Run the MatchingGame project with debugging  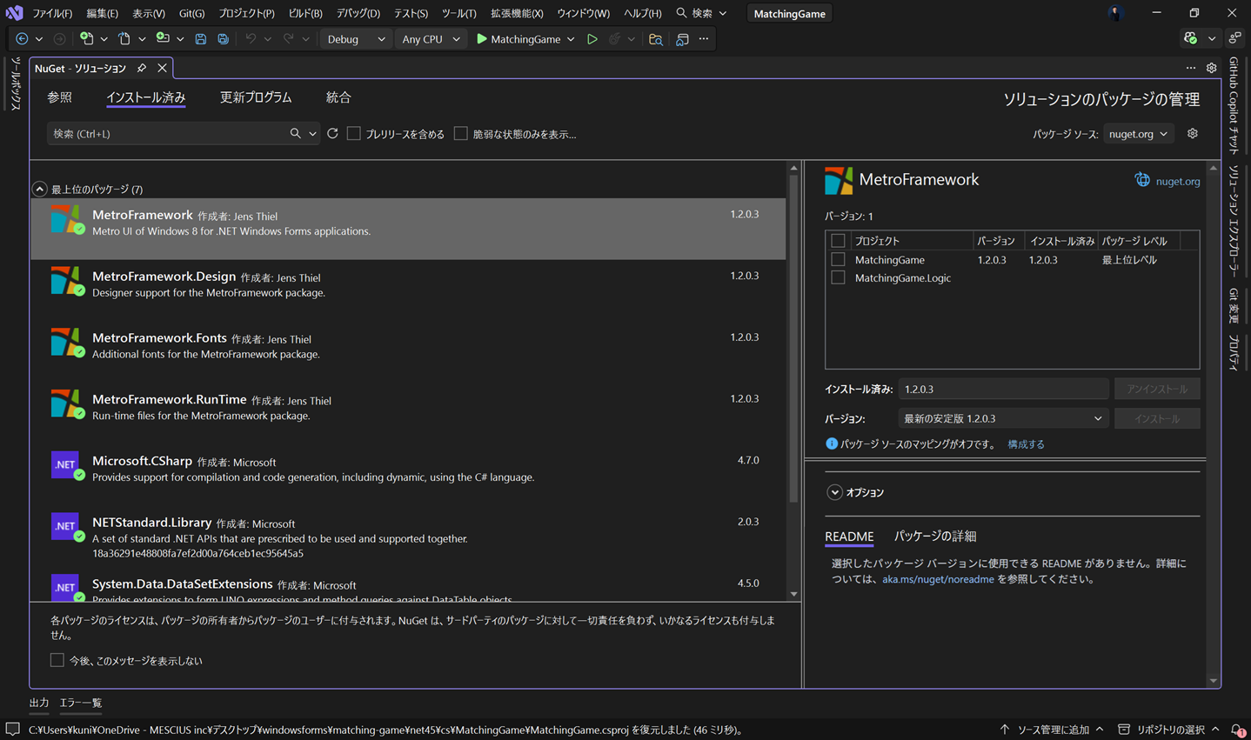pos(592,38)
